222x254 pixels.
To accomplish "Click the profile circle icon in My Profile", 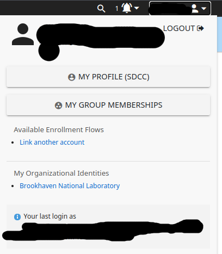I will 71,77.
